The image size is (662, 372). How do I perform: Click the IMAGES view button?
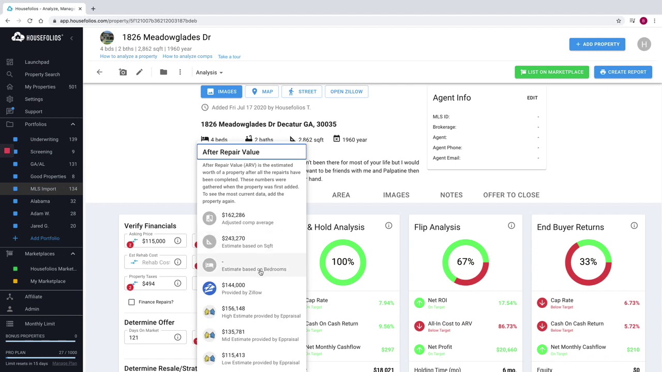point(221,91)
